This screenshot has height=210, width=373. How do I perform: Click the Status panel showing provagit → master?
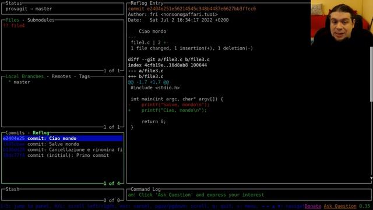(63, 9)
